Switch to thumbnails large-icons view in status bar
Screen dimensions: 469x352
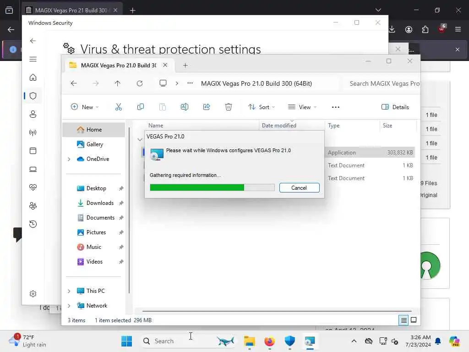click(x=414, y=320)
